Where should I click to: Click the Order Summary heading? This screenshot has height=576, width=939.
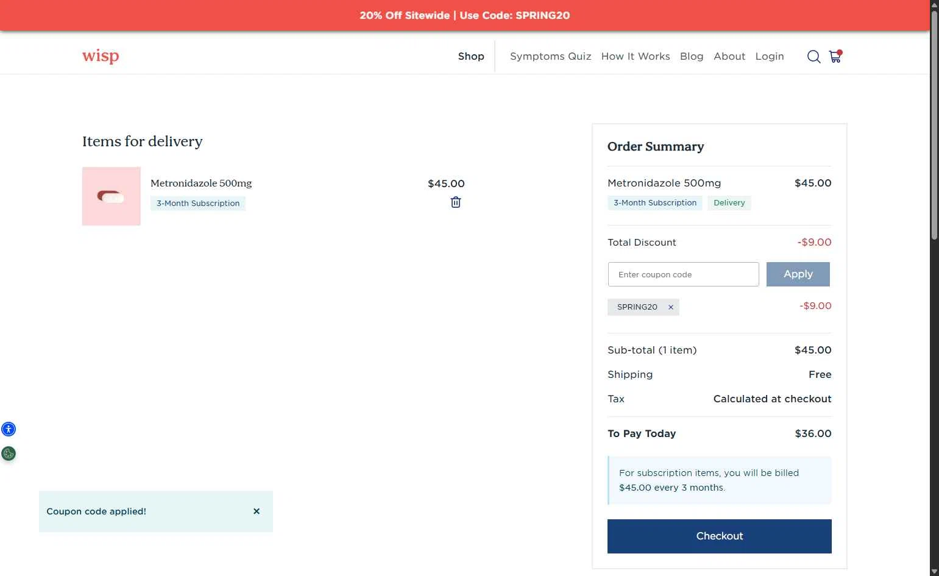(x=656, y=146)
